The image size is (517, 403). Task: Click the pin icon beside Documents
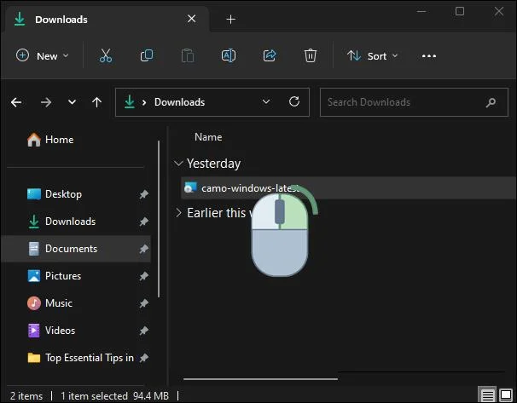tap(144, 249)
